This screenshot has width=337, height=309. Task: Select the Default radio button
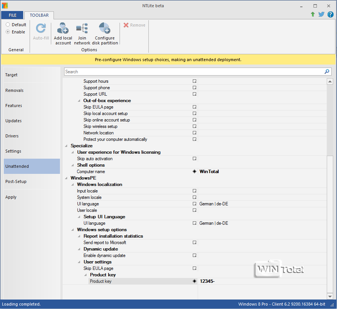pyautogui.click(x=8, y=25)
